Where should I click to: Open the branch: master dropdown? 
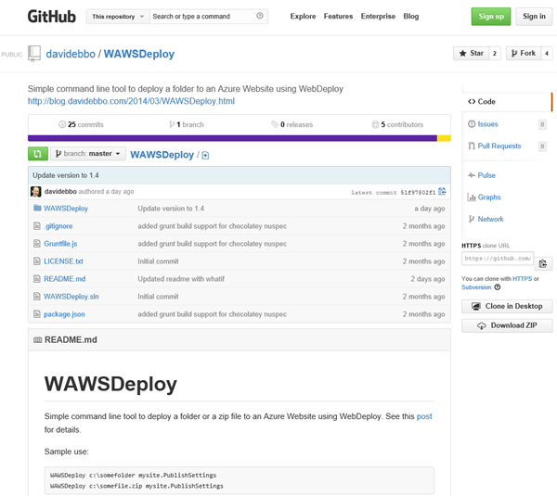coord(89,154)
